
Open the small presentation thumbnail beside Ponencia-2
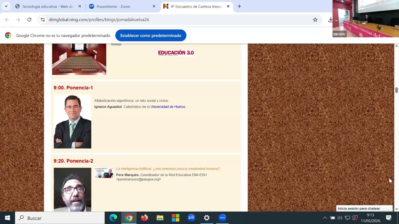tap(104, 173)
